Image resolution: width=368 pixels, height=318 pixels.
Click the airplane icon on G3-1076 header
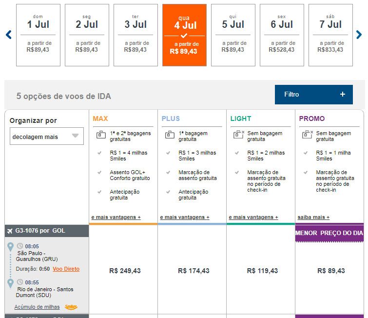point(10,231)
